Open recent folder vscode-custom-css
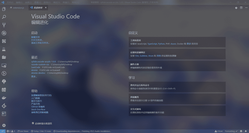This screenshot has width=249, height=133. tap(40, 65)
